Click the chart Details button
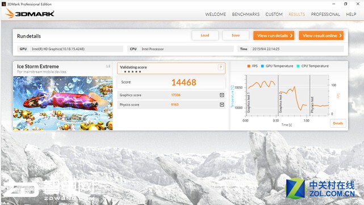The width and height of the screenshot is (364, 205). point(338,123)
